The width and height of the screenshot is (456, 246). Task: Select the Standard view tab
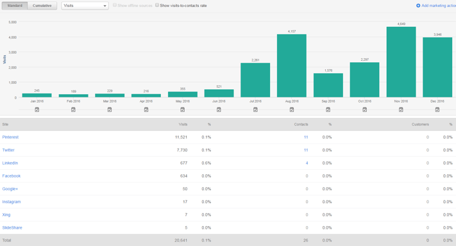15,6
